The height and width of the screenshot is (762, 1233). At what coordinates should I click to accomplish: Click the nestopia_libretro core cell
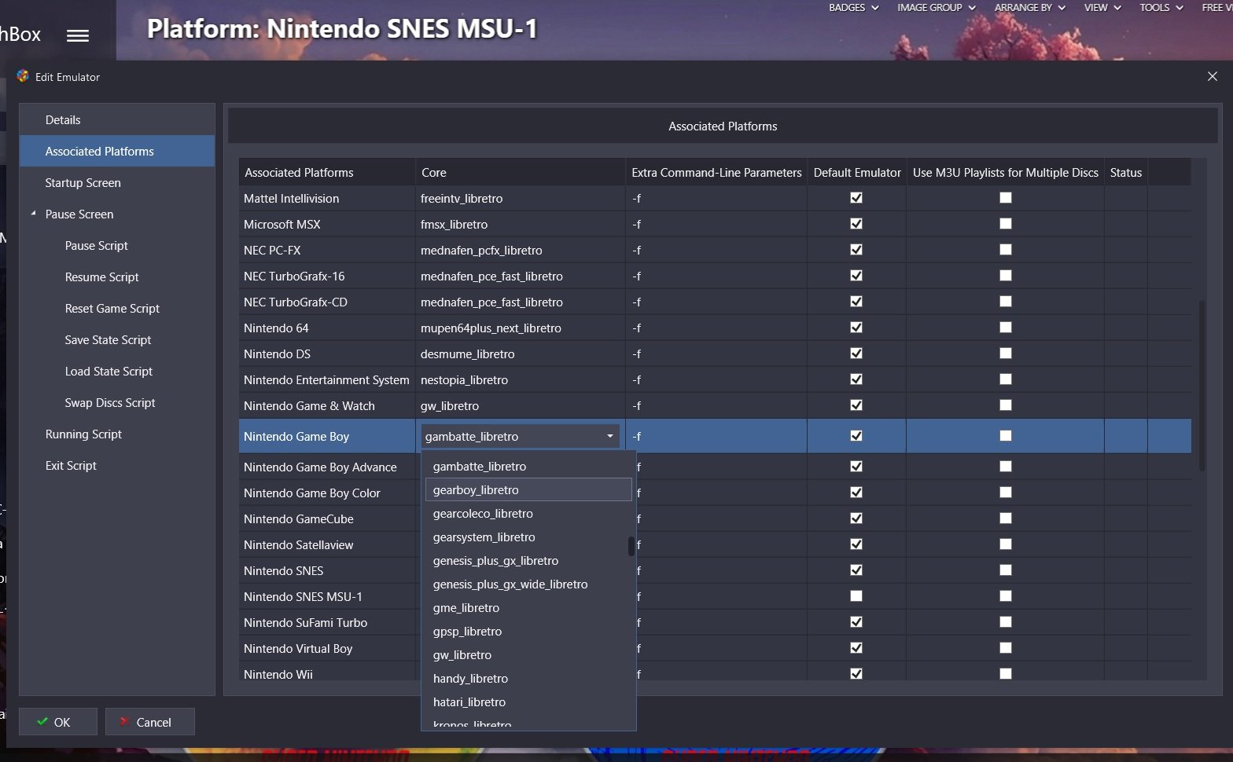point(521,379)
